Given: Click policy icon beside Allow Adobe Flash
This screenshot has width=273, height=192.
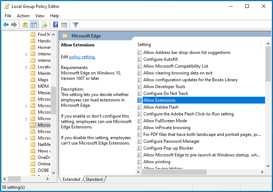Looking at the screenshot, I should click(140, 107).
